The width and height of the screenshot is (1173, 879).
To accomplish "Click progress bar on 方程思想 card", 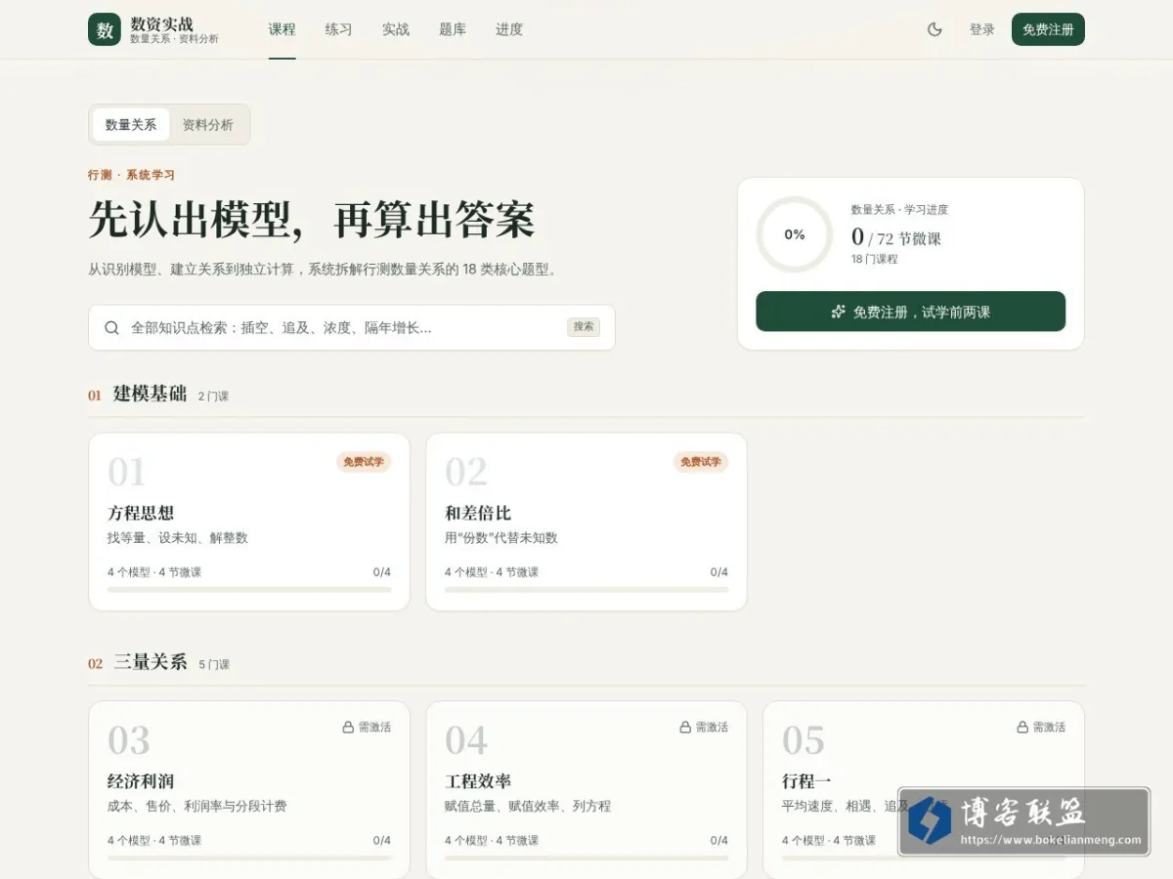I will point(249,590).
